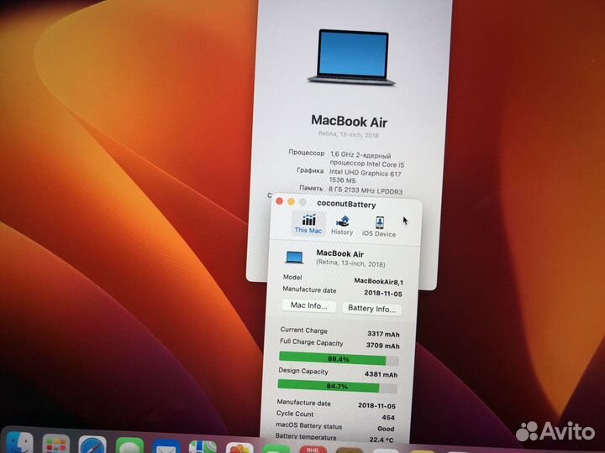
Task: Click the small MacBook Air icon in coconutBattery
Action: 294,258
